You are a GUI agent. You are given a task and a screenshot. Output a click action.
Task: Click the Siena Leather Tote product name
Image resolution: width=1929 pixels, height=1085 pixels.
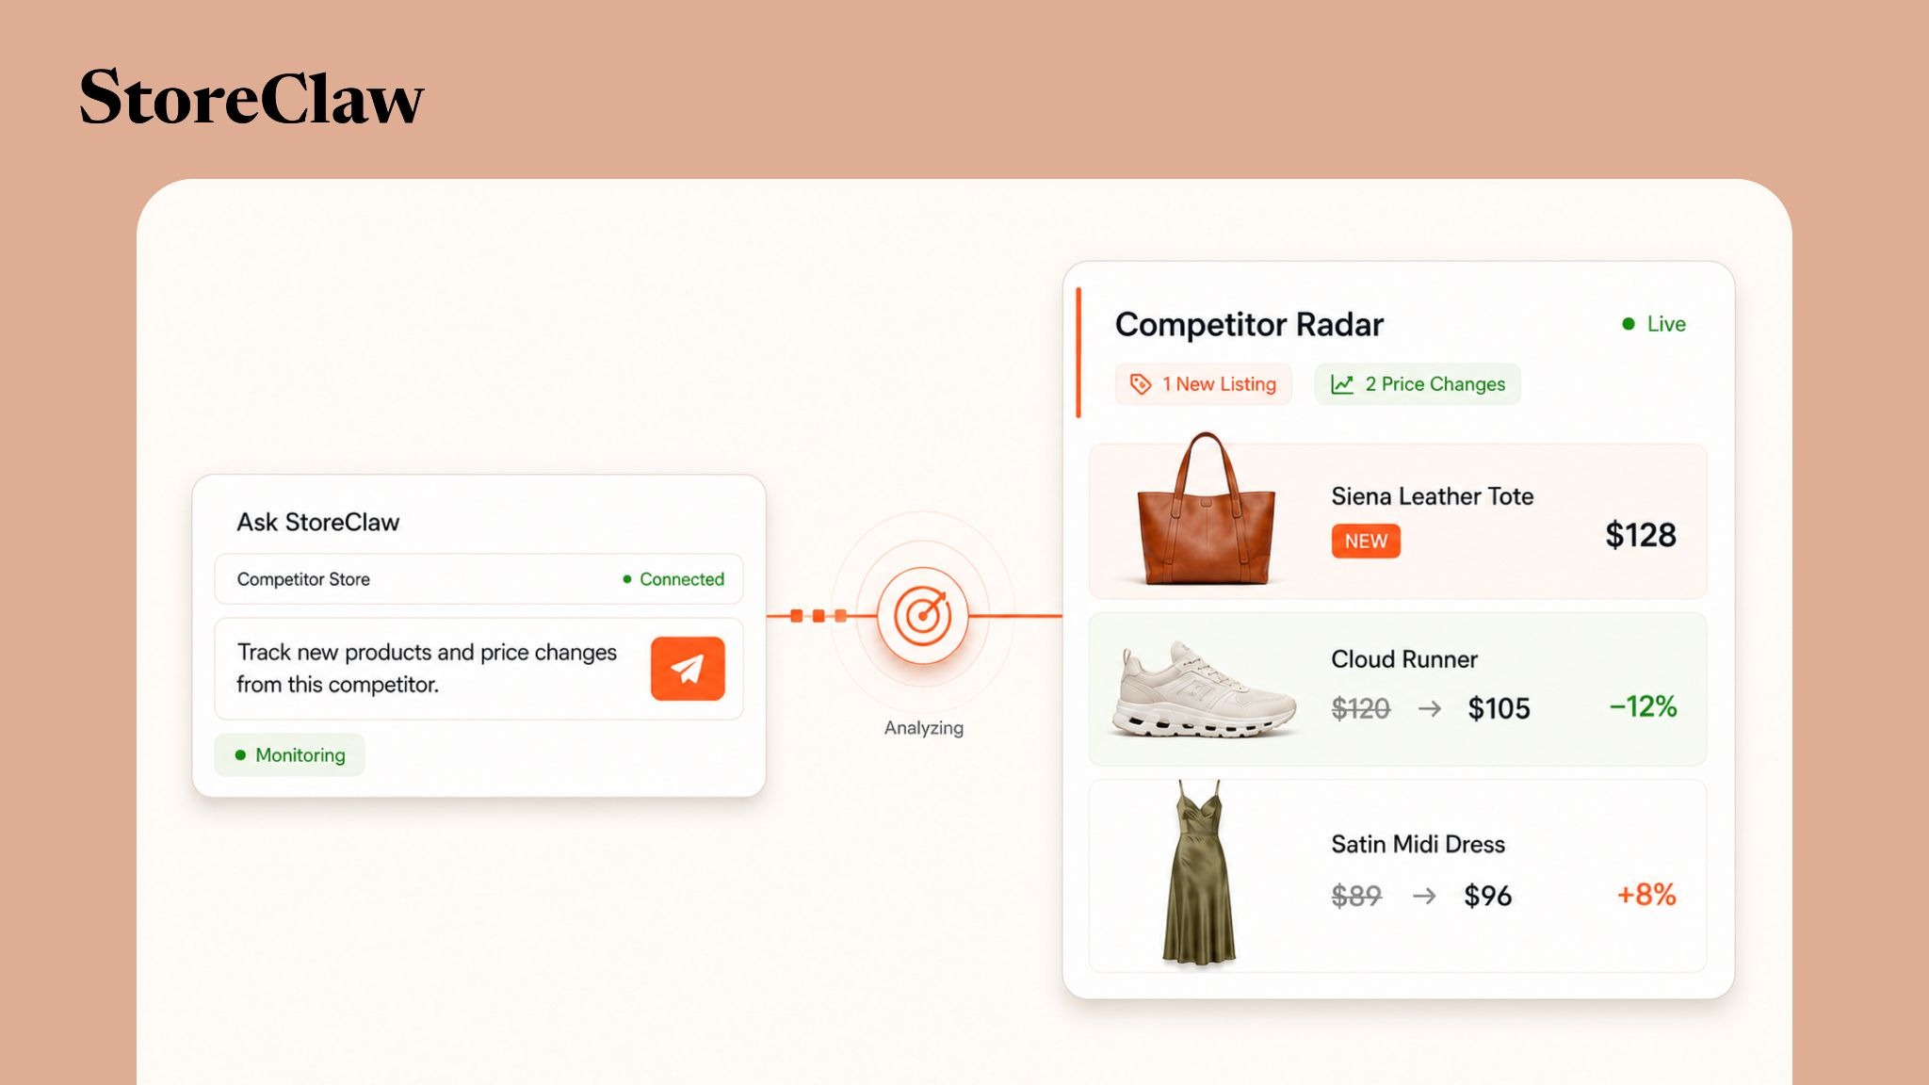click(1432, 496)
